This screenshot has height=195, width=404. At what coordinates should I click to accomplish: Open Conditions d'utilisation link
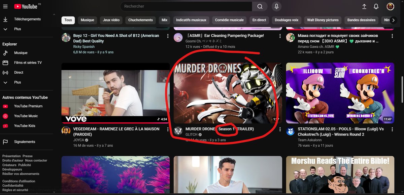[19, 181]
